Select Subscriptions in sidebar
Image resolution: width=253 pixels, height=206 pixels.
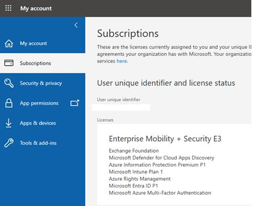tap(35, 63)
